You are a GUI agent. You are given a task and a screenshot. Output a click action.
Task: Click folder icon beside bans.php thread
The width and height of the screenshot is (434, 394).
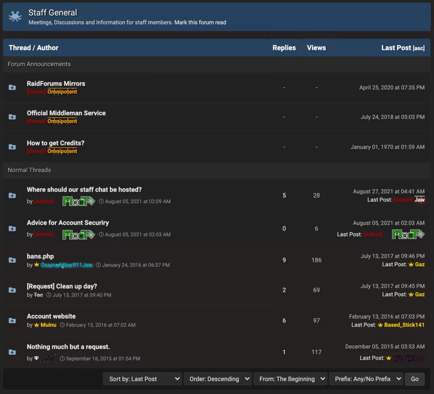click(12, 260)
